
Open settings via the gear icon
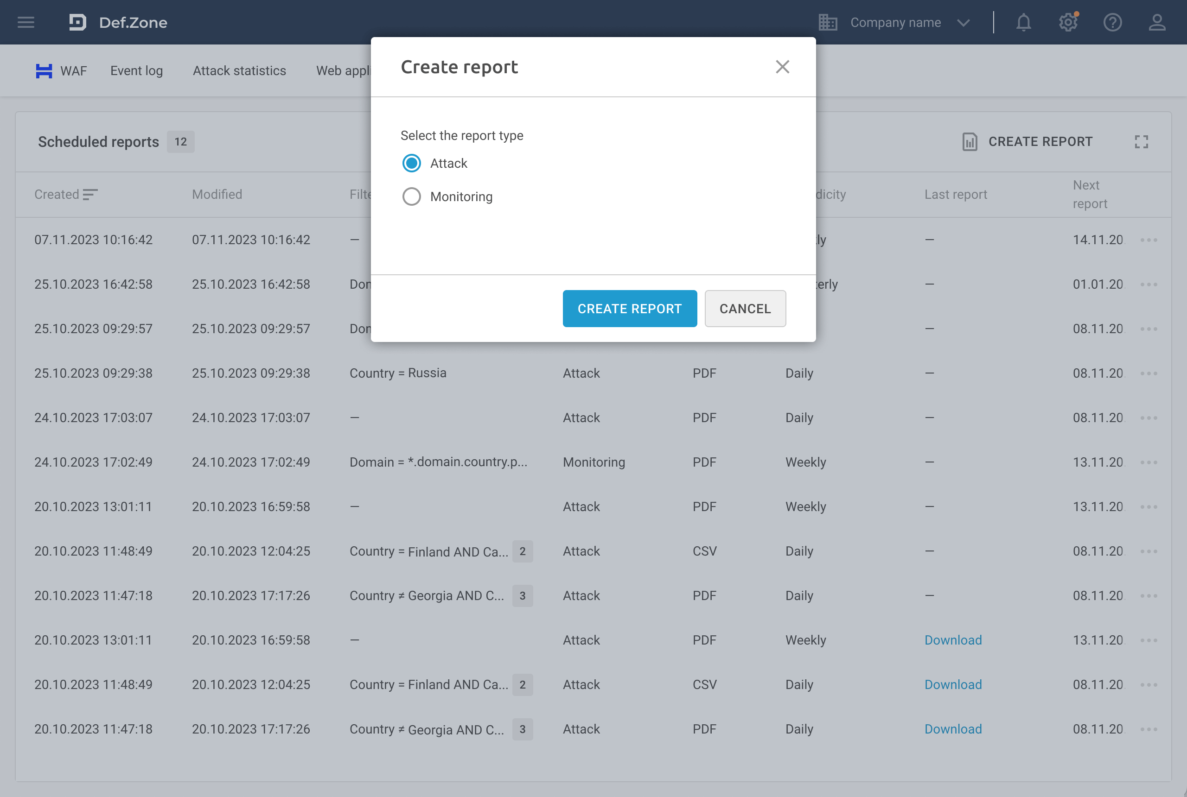click(x=1068, y=22)
